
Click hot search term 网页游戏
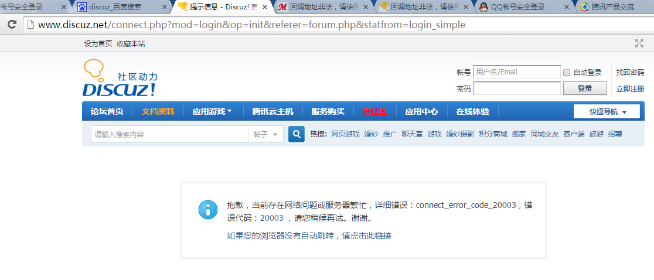point(345,134)
